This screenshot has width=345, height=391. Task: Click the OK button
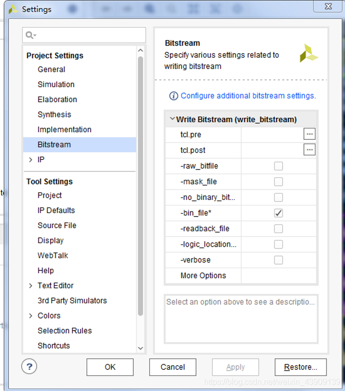(x=110, y=367)
